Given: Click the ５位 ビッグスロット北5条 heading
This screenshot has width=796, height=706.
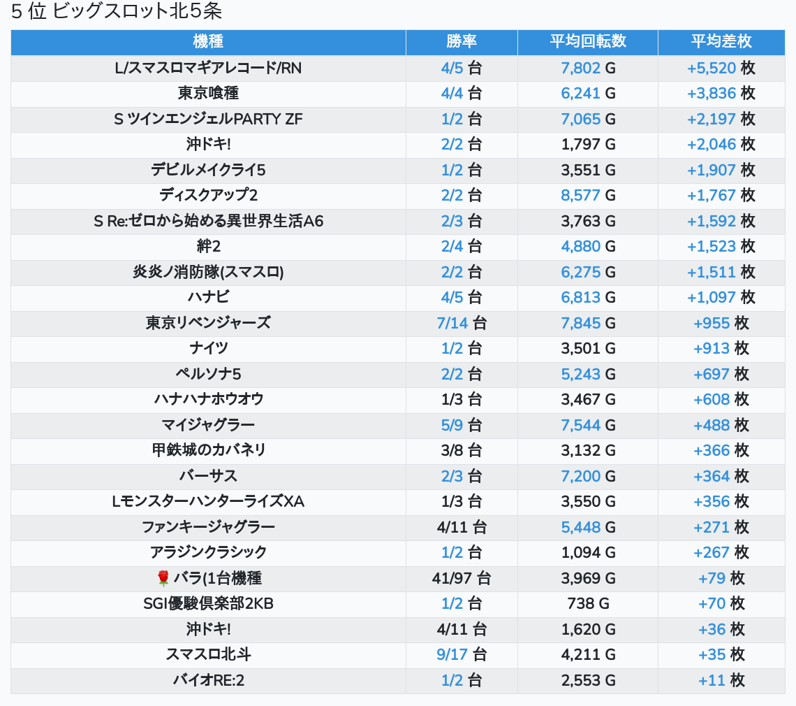Looking at the screenshot, I should [117, 12].
